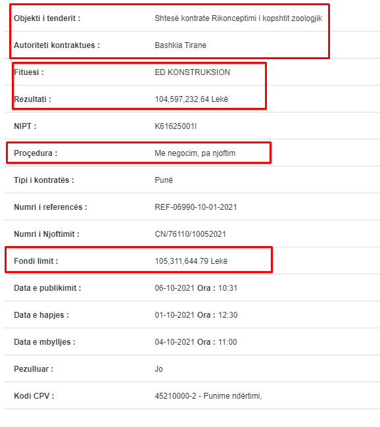Click the Objekti i tenderit label
This screenshot has height=427, width=380.
[x=47, y=18]
